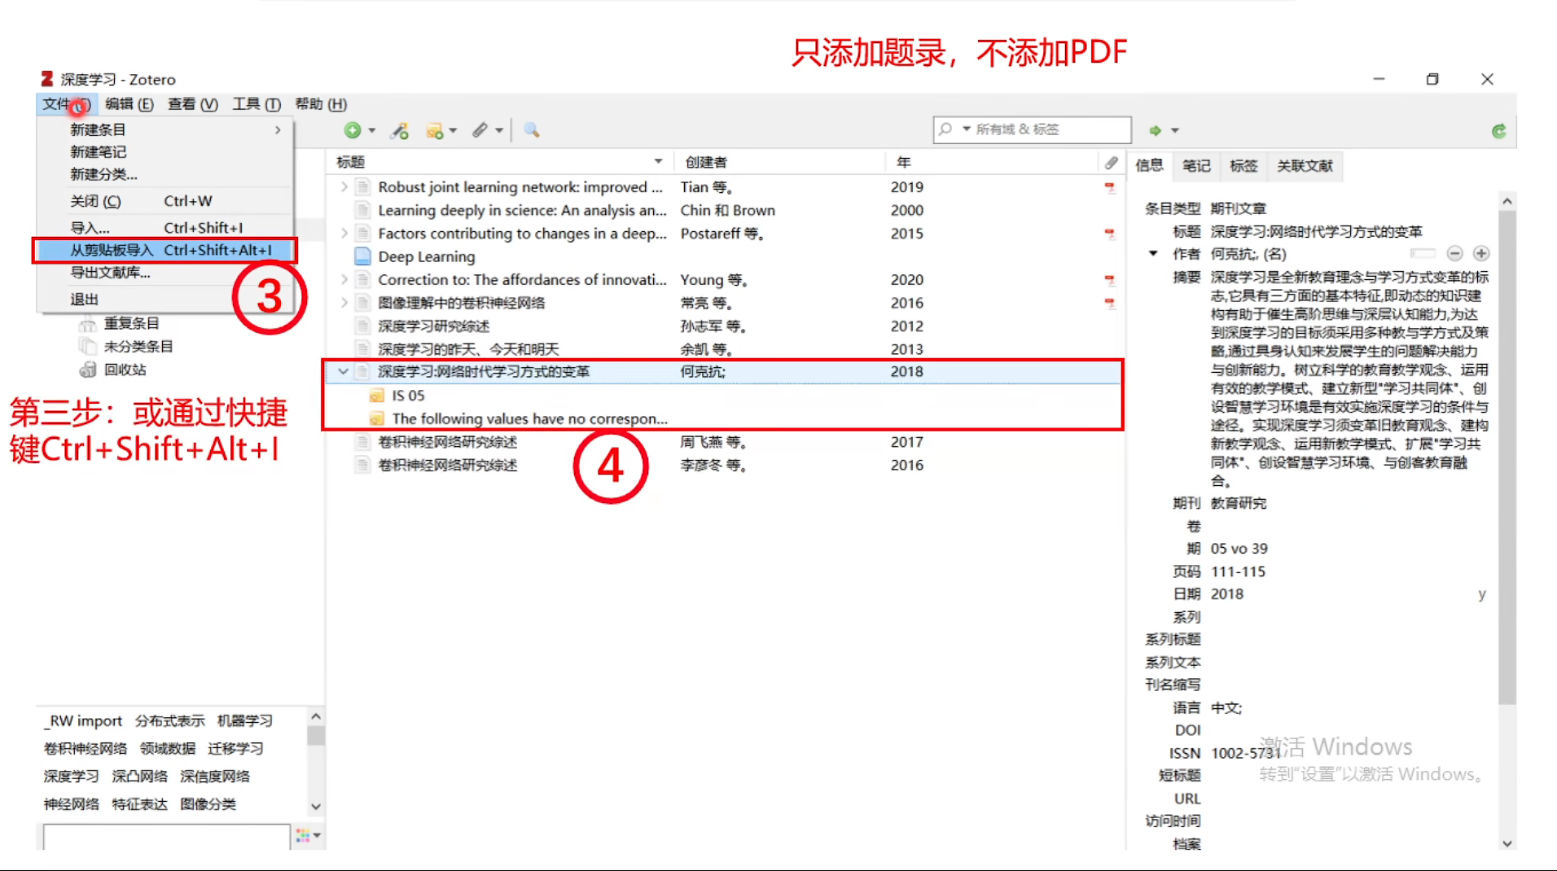Screen dimensions: 1557x871
Task: Click the plus button to add an author
Action: coord(1481,253)
